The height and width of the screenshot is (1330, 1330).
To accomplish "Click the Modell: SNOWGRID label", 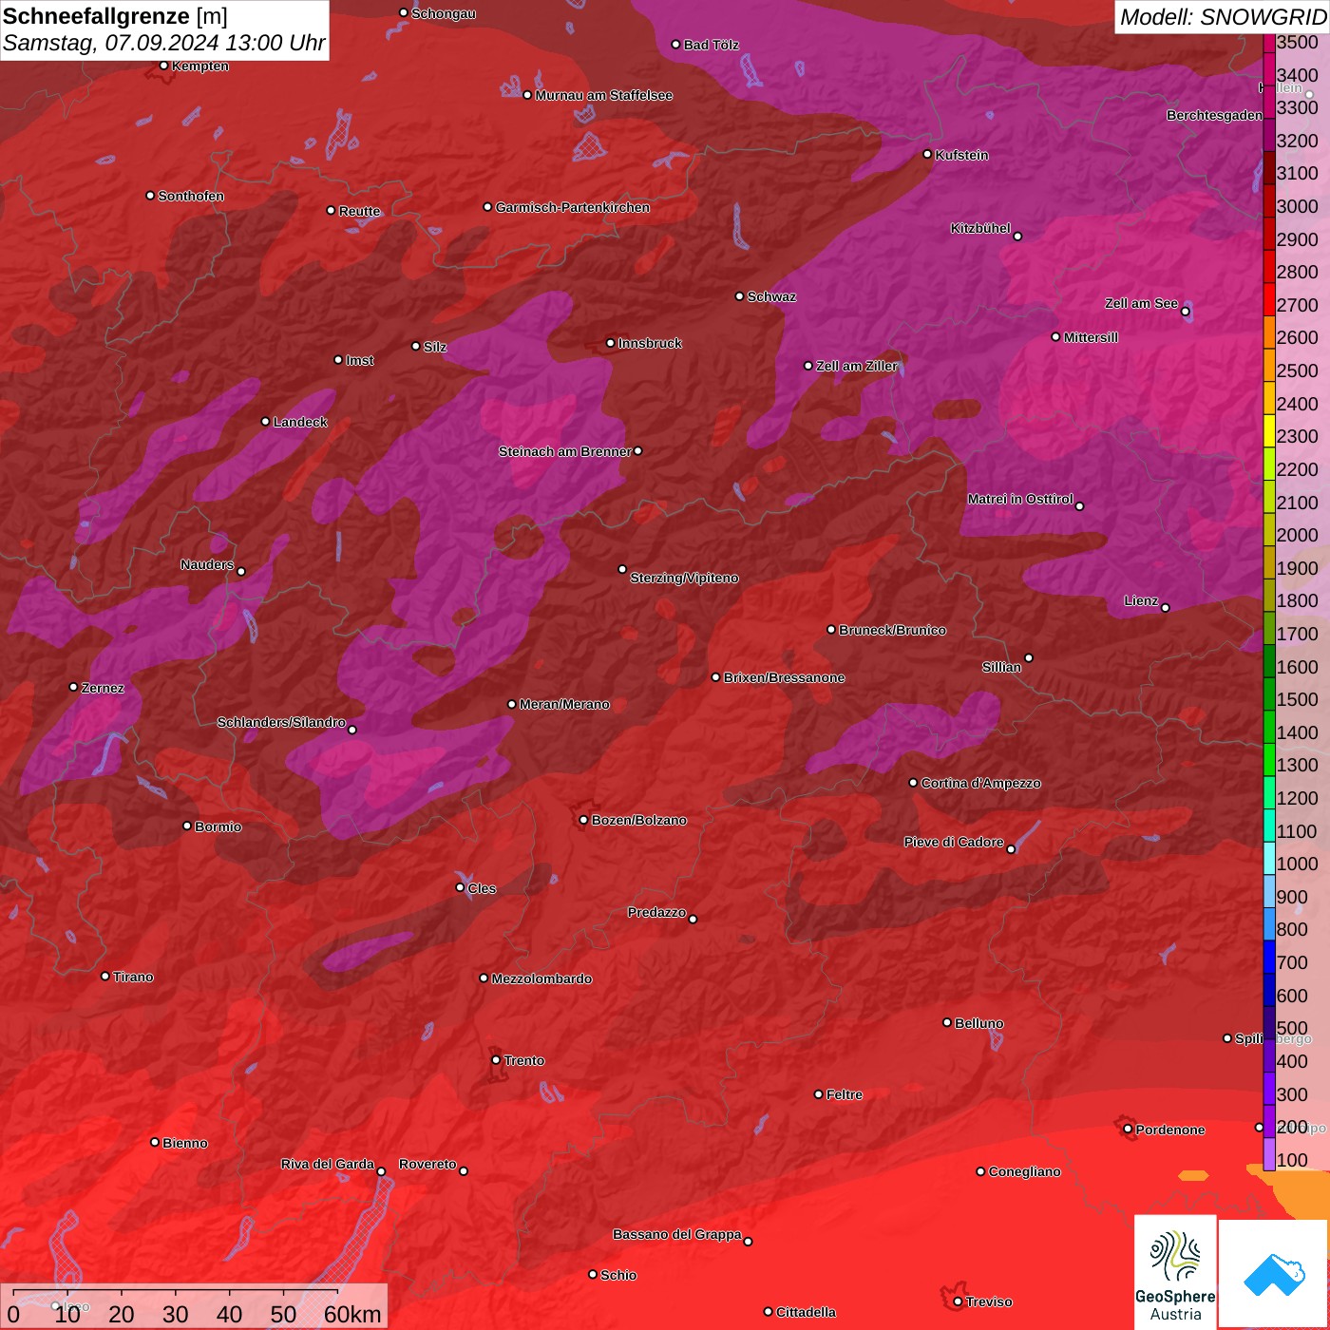I will click(x=1223, y=17).
